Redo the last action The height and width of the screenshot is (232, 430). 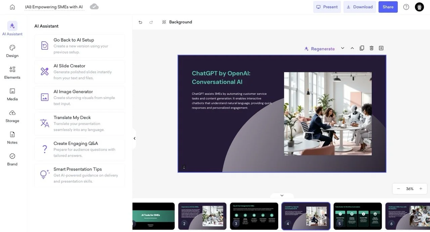[x=151, y=22]
